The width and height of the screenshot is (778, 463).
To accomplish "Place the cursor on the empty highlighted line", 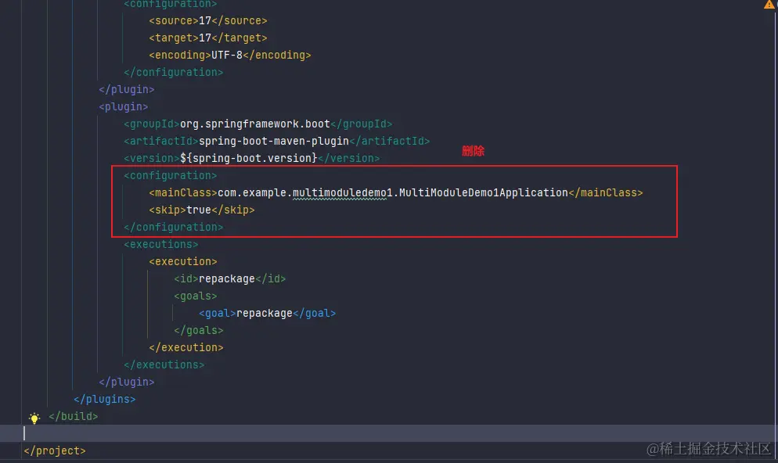I will (389, 433).
